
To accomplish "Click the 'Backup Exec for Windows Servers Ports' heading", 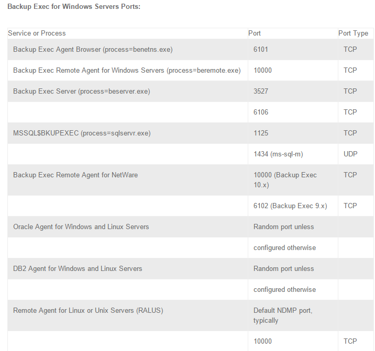I will 74,6.
